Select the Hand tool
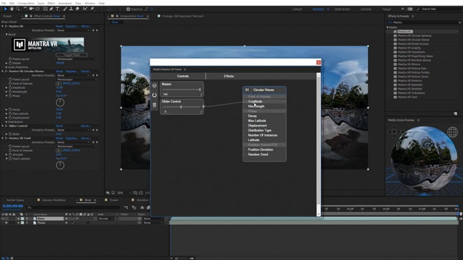The height and width of the screenshot is (260, 463). click(x=12, y=9)
